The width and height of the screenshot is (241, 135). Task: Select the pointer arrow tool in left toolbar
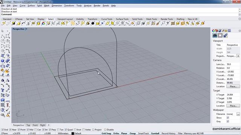coord(3,31)
